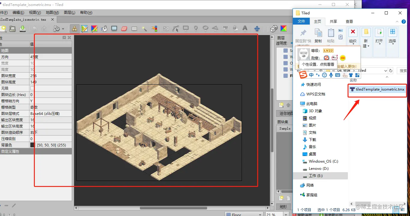Click the Redo arrow in toolbar
The image size is (410, 216).
pyautogui.click(x=44, y=29)
